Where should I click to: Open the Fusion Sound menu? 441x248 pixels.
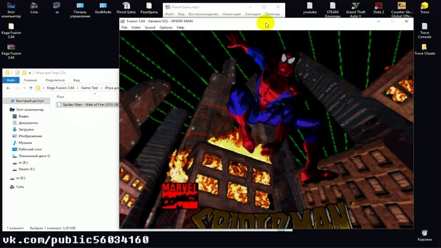150,28
